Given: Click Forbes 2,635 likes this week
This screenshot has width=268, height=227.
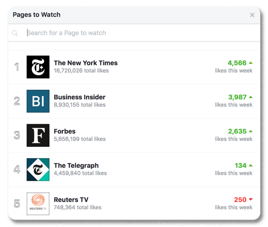Looking at the screenshot, I should pyautogui.click(x=237, y=131).
